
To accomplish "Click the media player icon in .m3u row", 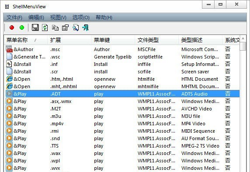I will 9,116.
